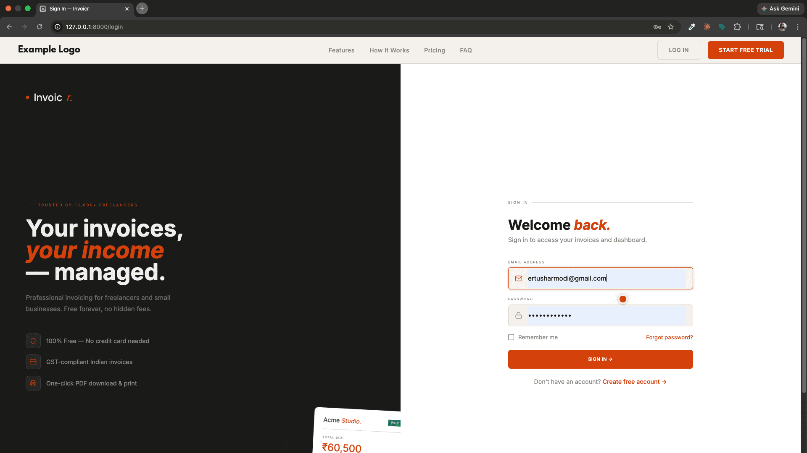
Task: Click the Invoicr brand text
Action: [x=49, y=98]
